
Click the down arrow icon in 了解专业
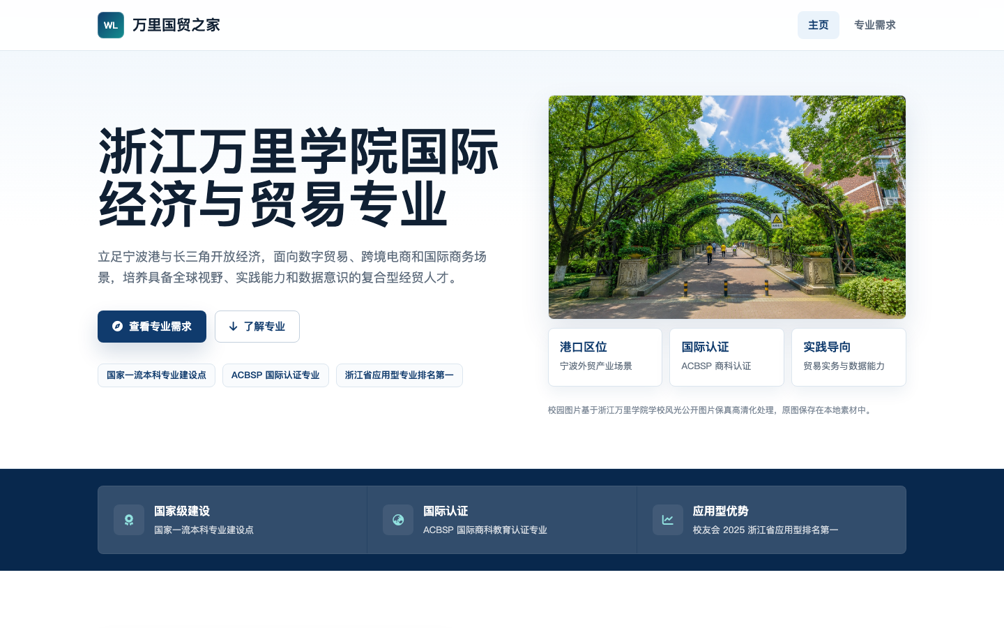tap(234, 327)
